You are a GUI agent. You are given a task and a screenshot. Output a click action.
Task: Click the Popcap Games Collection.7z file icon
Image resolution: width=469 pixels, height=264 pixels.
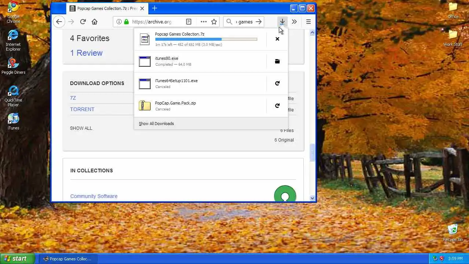(x=145, y=39)
